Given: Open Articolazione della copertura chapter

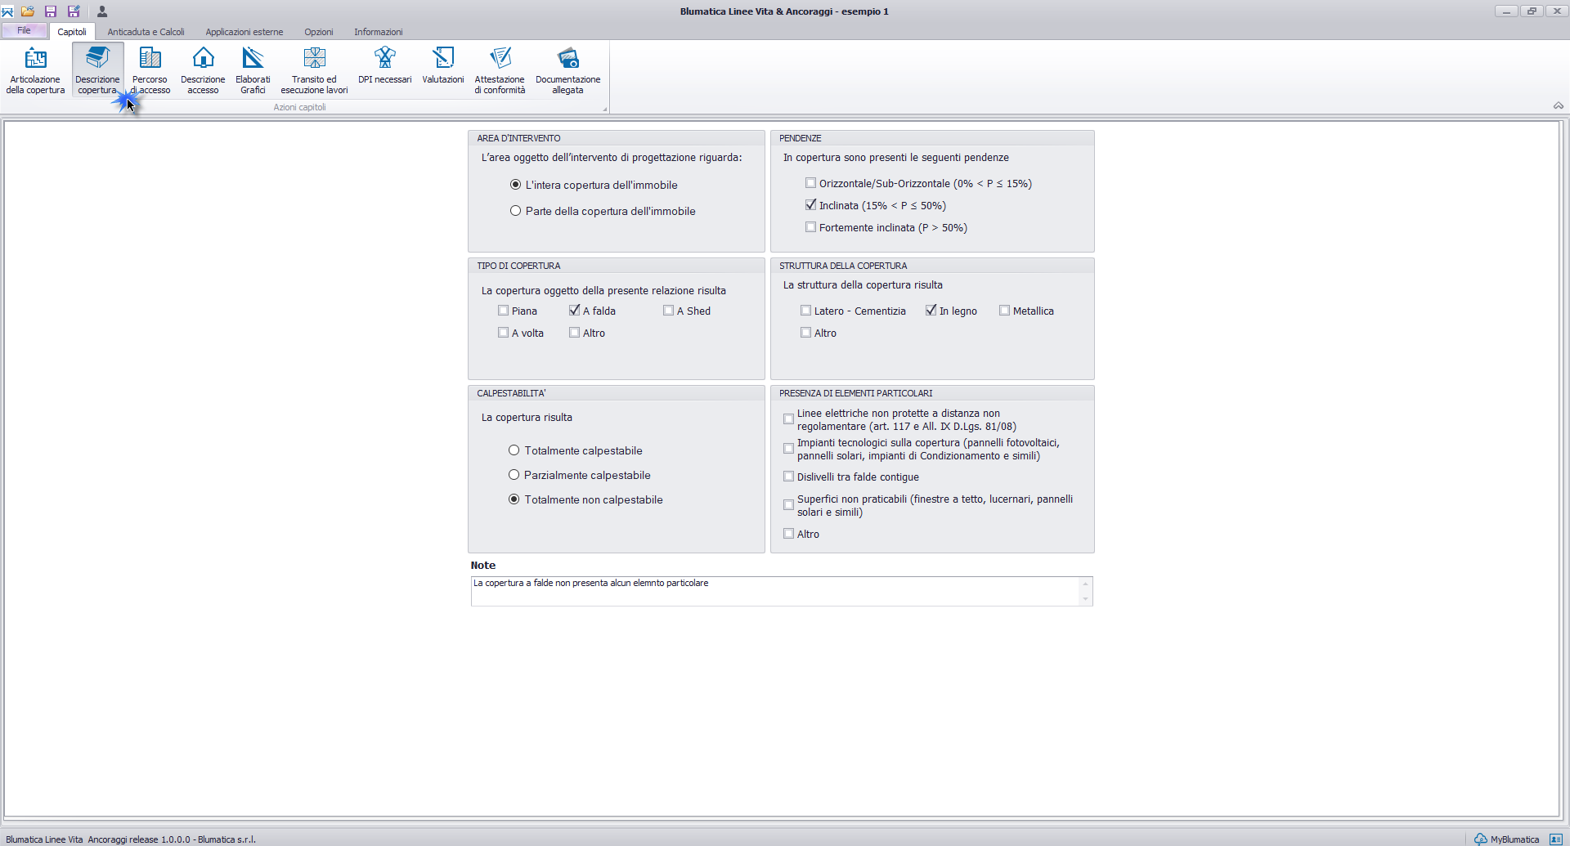Looking at the screenshot, I should (35, 69).
